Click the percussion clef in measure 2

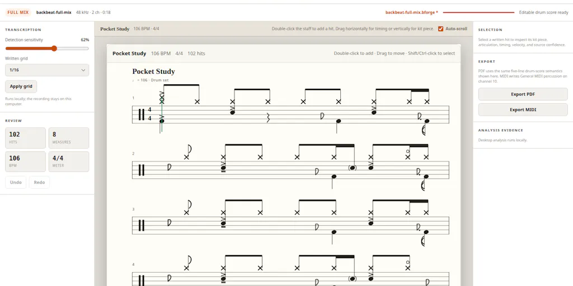pyautogui.click(x=142, y=170)
